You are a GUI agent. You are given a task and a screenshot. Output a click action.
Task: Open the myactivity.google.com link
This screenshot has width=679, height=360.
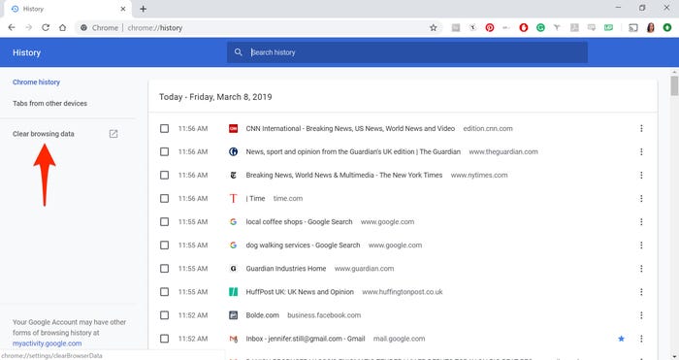click(48, 344)
